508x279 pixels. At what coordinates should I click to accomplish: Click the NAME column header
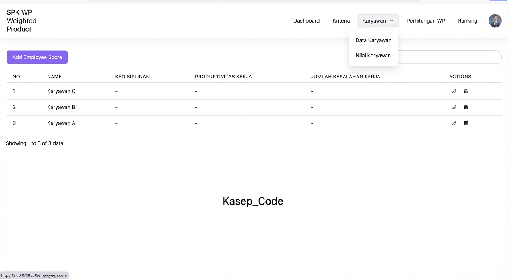(x=54, y=77)
